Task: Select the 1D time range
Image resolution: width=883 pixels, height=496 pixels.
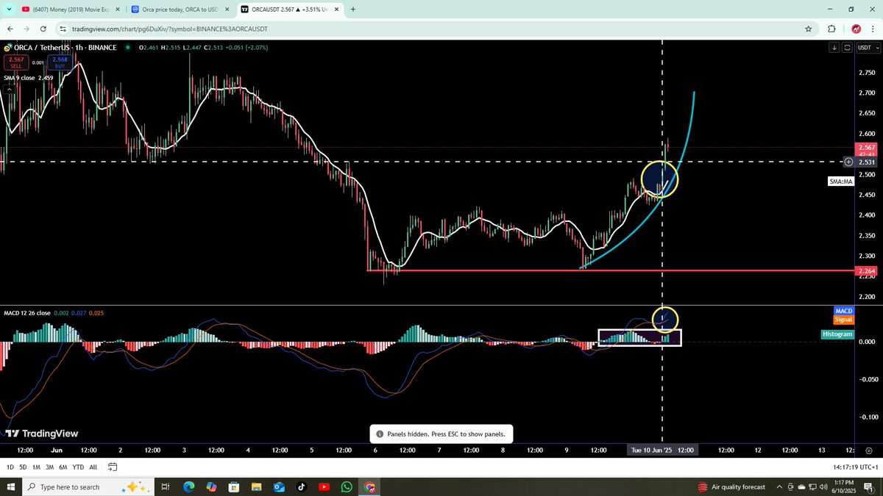Action: 10,467
